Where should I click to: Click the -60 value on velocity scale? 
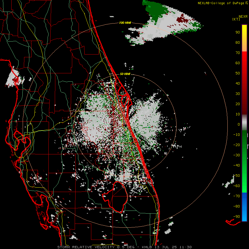pos(237,186)
